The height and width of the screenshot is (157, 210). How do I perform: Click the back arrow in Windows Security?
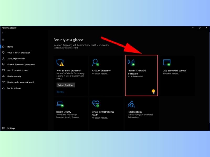coord(3,33)
